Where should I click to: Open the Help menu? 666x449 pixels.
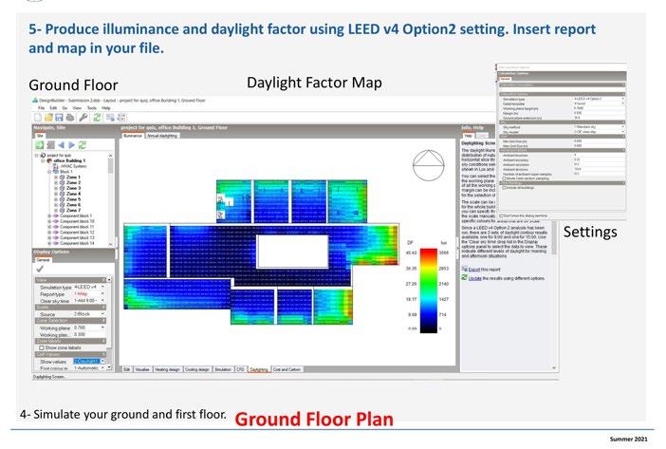(105, 108)
